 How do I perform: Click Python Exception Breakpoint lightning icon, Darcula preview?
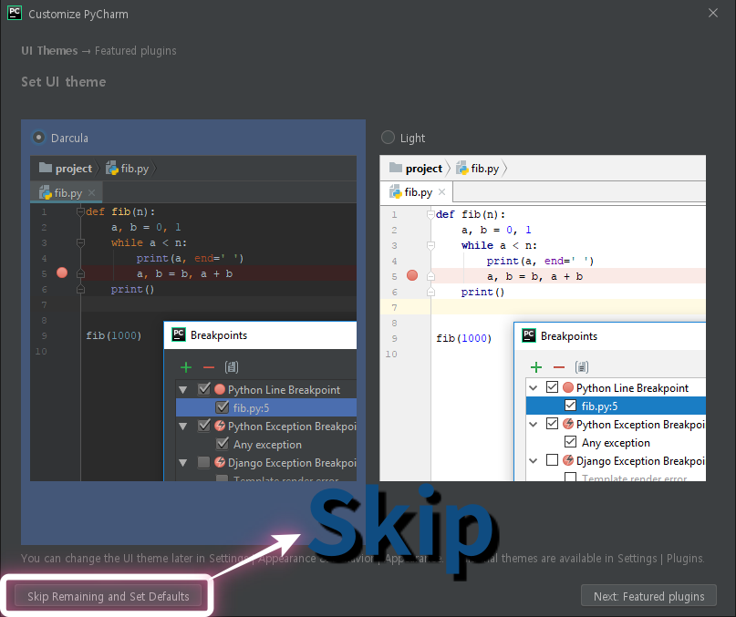(220, 426)
